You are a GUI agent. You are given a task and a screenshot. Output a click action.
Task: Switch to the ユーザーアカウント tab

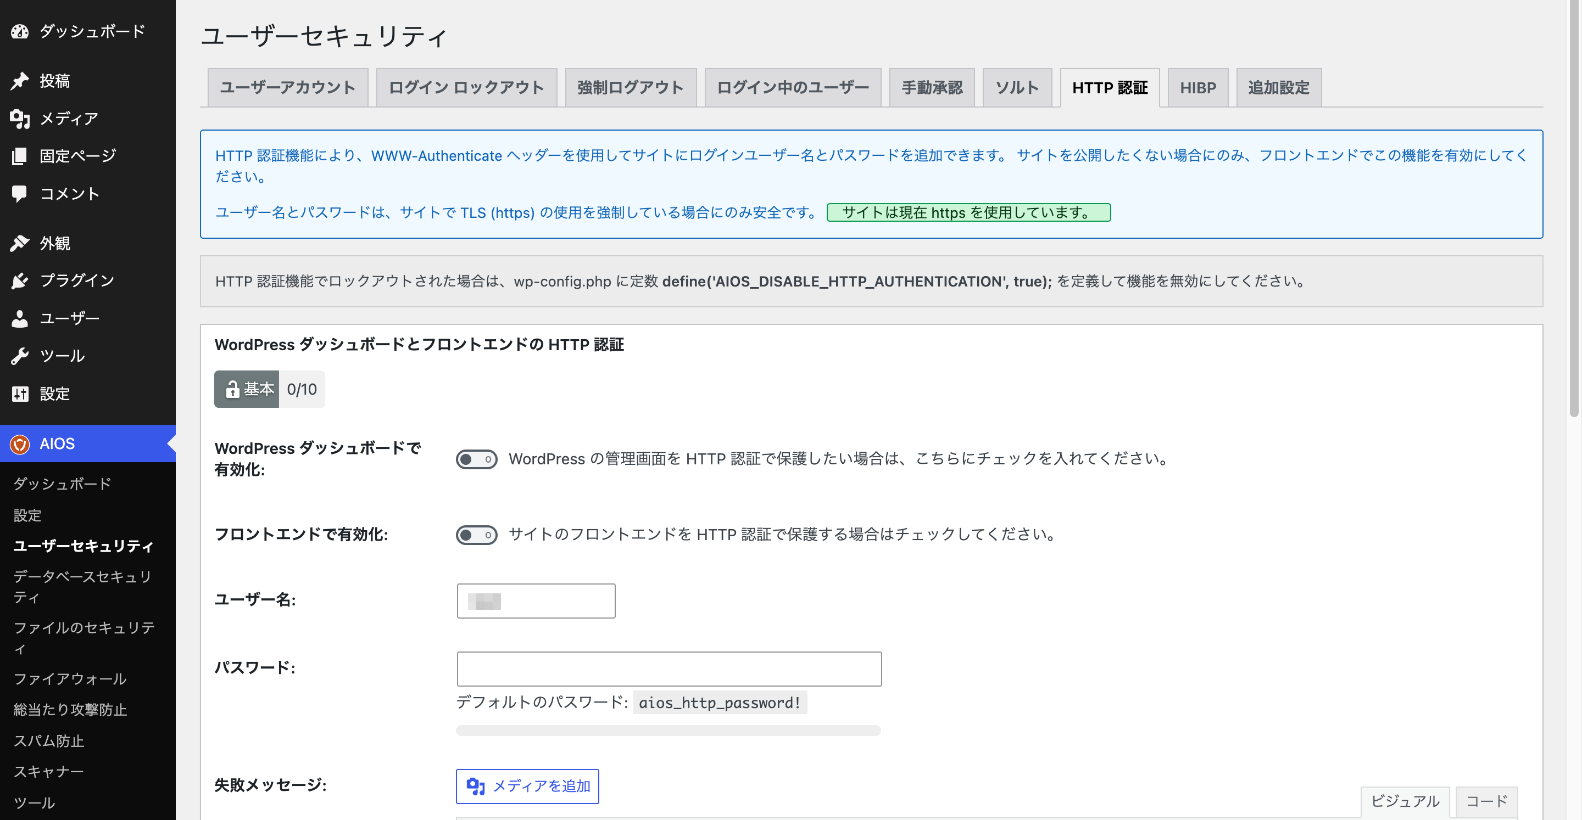(x=287, y=88)
